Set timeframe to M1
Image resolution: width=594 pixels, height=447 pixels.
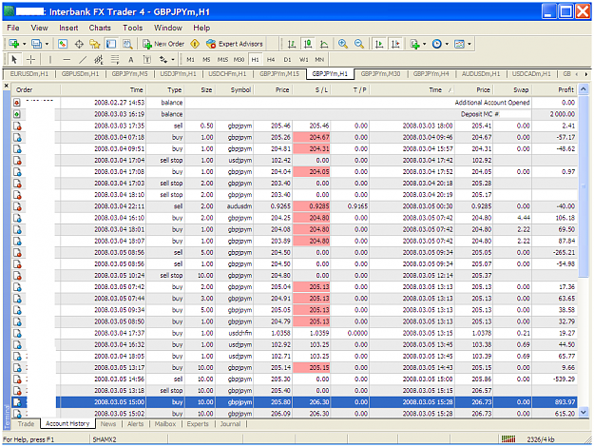190,60
